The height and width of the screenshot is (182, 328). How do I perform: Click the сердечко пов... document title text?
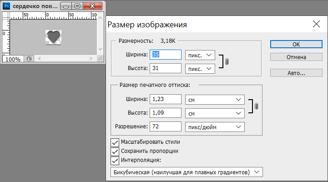coord(35,6)
